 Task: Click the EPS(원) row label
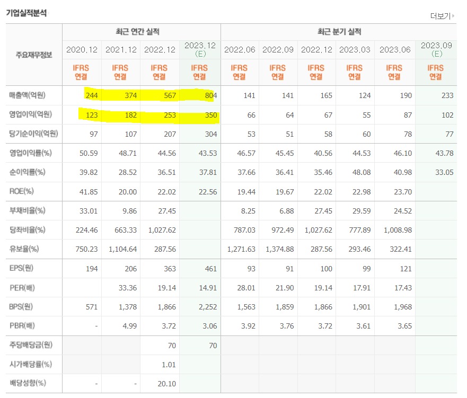[x=21, y=268]
